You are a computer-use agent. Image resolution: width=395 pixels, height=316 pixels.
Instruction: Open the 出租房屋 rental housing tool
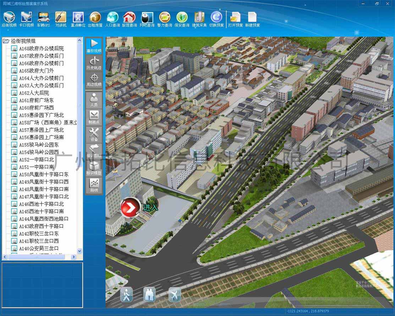click(95, 19)
